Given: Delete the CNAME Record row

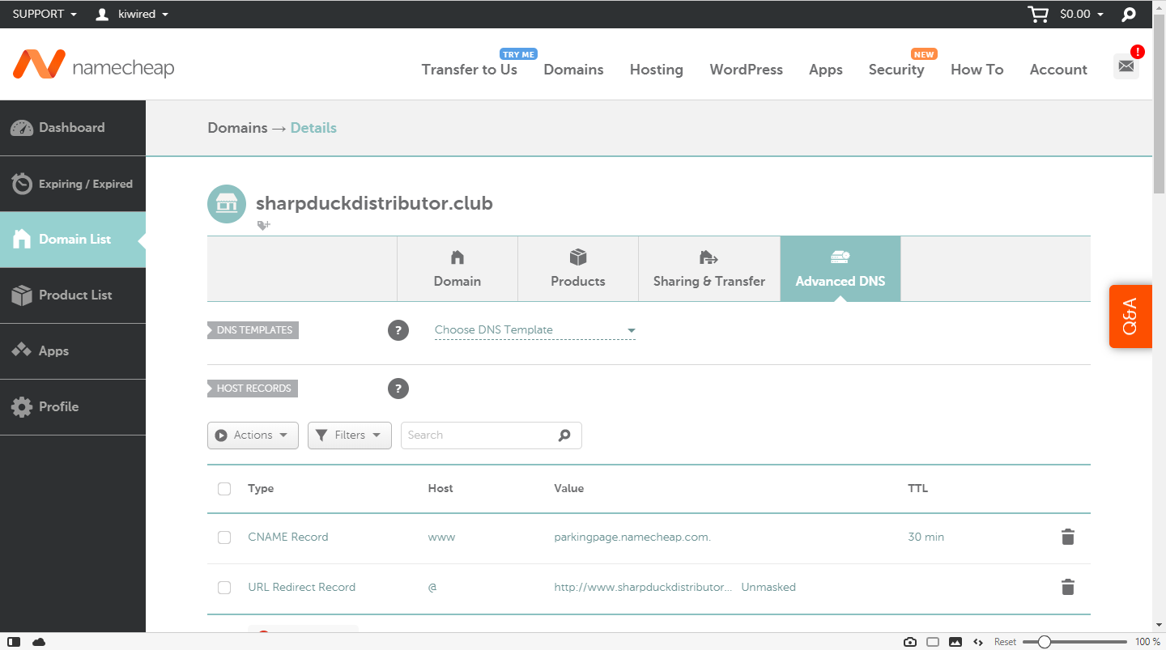Looking at the screenshot, I should click(1068, 537).
